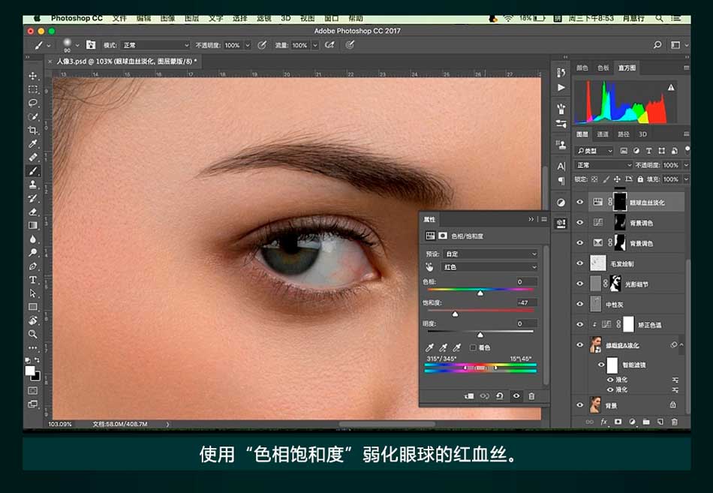Enable the 着色 (Colorize) checkbox
Image resolution: width=713 pixels, height=493 pixels.
point(472,347)
